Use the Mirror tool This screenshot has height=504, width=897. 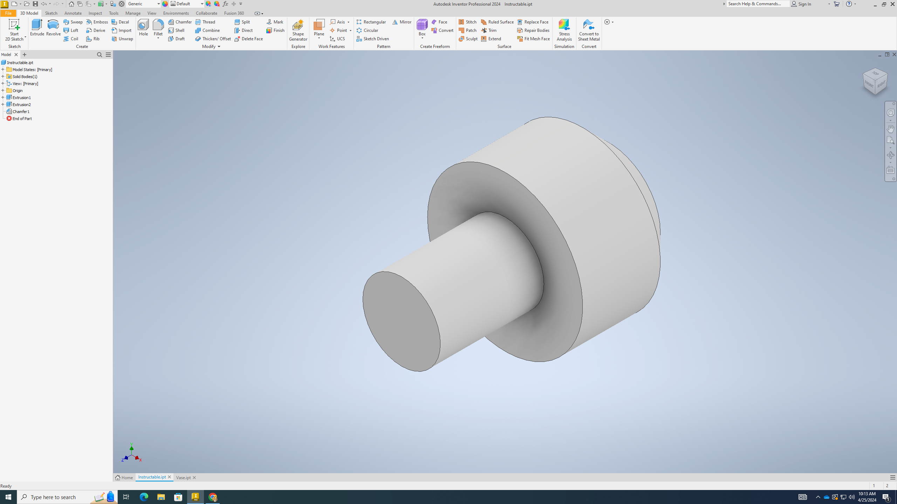(x=402, y=22)
